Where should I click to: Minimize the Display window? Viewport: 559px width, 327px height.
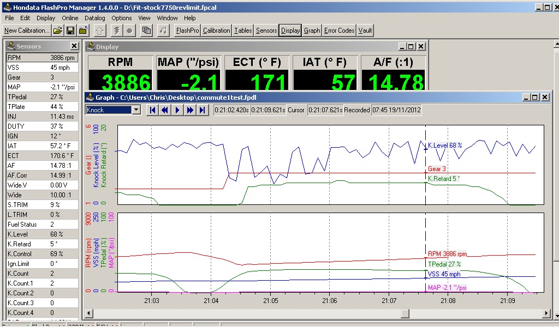pyautogui.click(x=402, y=47)
